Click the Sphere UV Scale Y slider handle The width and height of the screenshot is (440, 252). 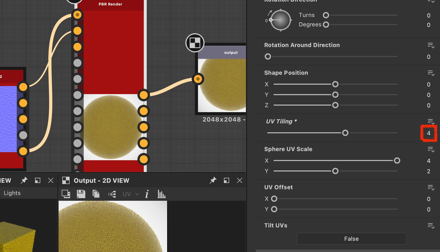point(335,171)
